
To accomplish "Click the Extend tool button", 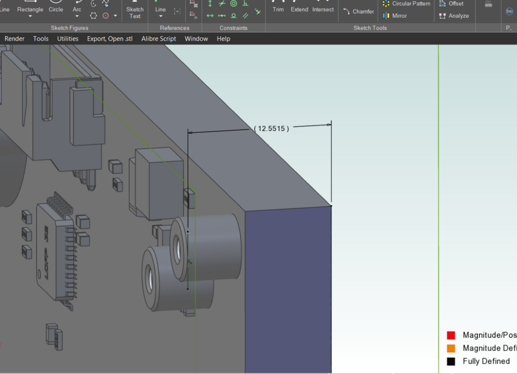I will pyautogui.click(x=299, y=7).
